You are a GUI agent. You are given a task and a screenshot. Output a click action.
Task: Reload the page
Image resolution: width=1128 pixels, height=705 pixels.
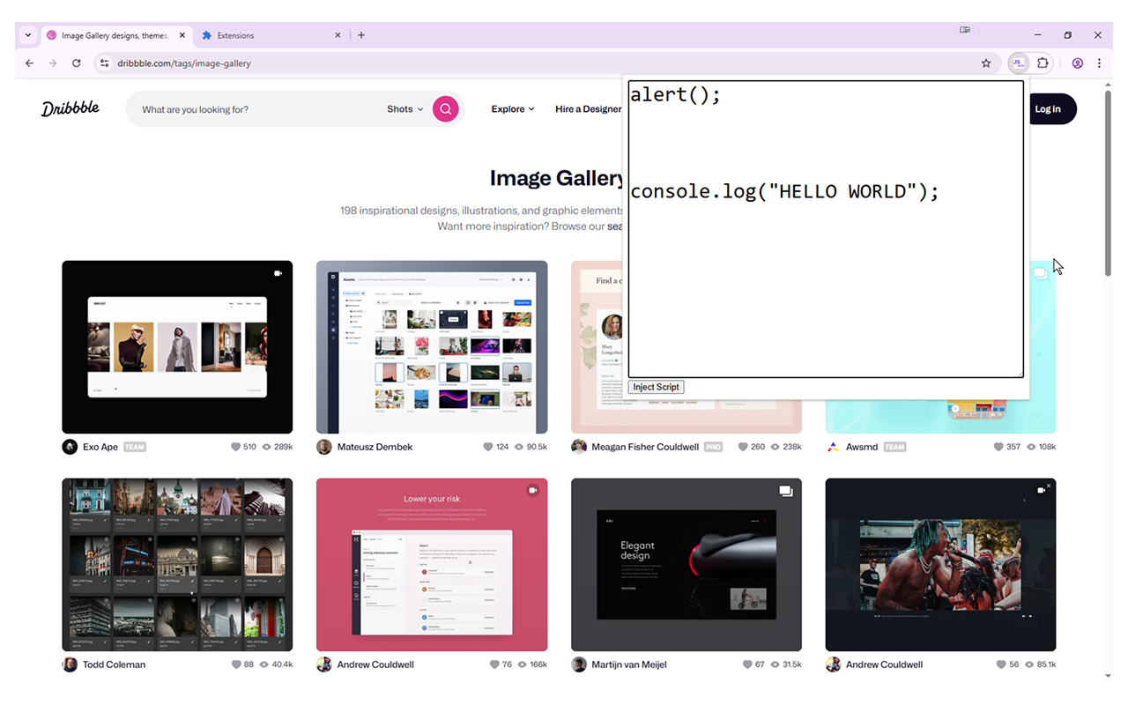coord(77,63)
